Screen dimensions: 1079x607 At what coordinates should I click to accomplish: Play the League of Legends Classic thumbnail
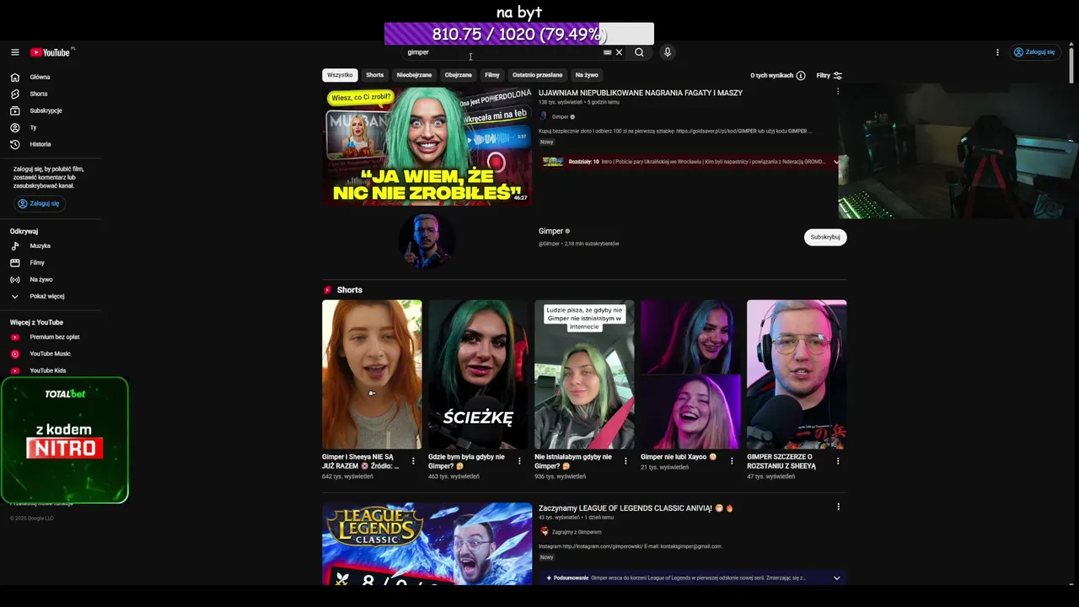pos(427,544)
